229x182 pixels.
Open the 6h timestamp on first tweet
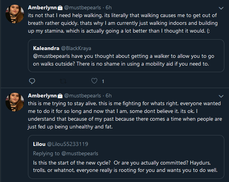109,8
